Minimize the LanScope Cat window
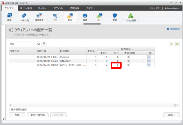 click(171, 3)
